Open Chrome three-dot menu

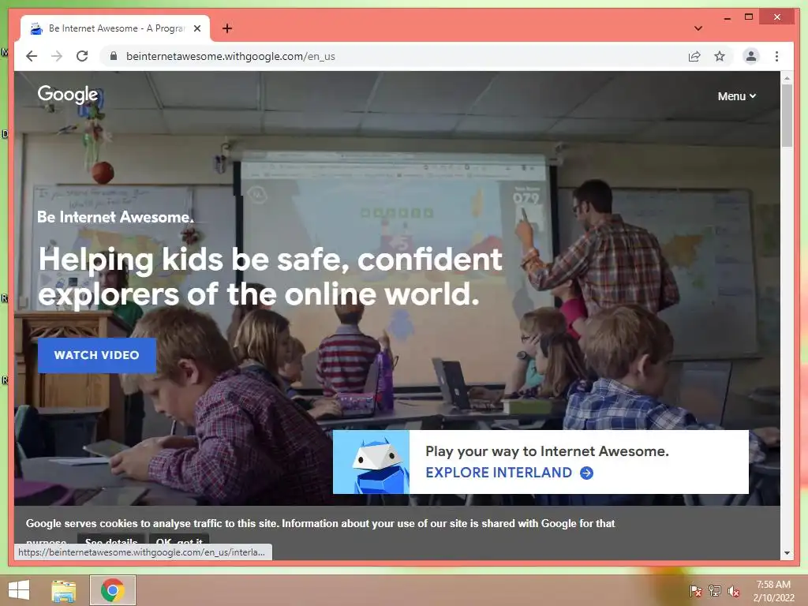point(776,56)
